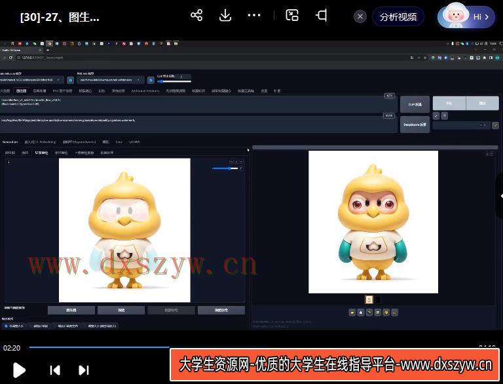
Task: Open the Additional Networks tab
Action: [145, 91]
